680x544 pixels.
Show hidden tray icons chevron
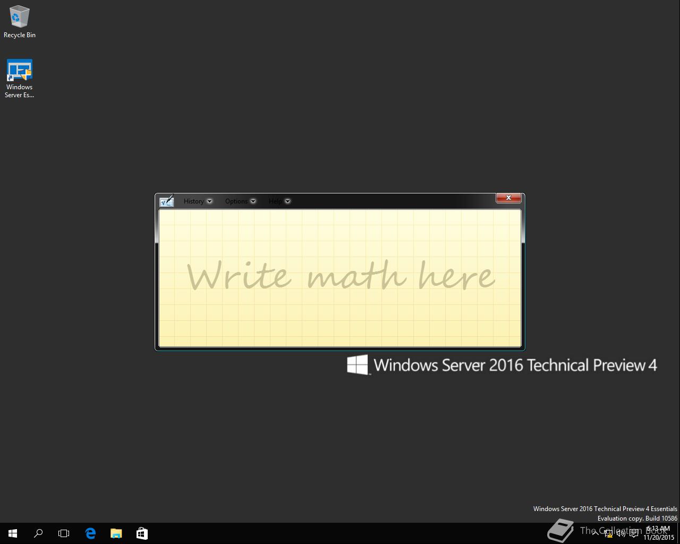coord(596,533)
